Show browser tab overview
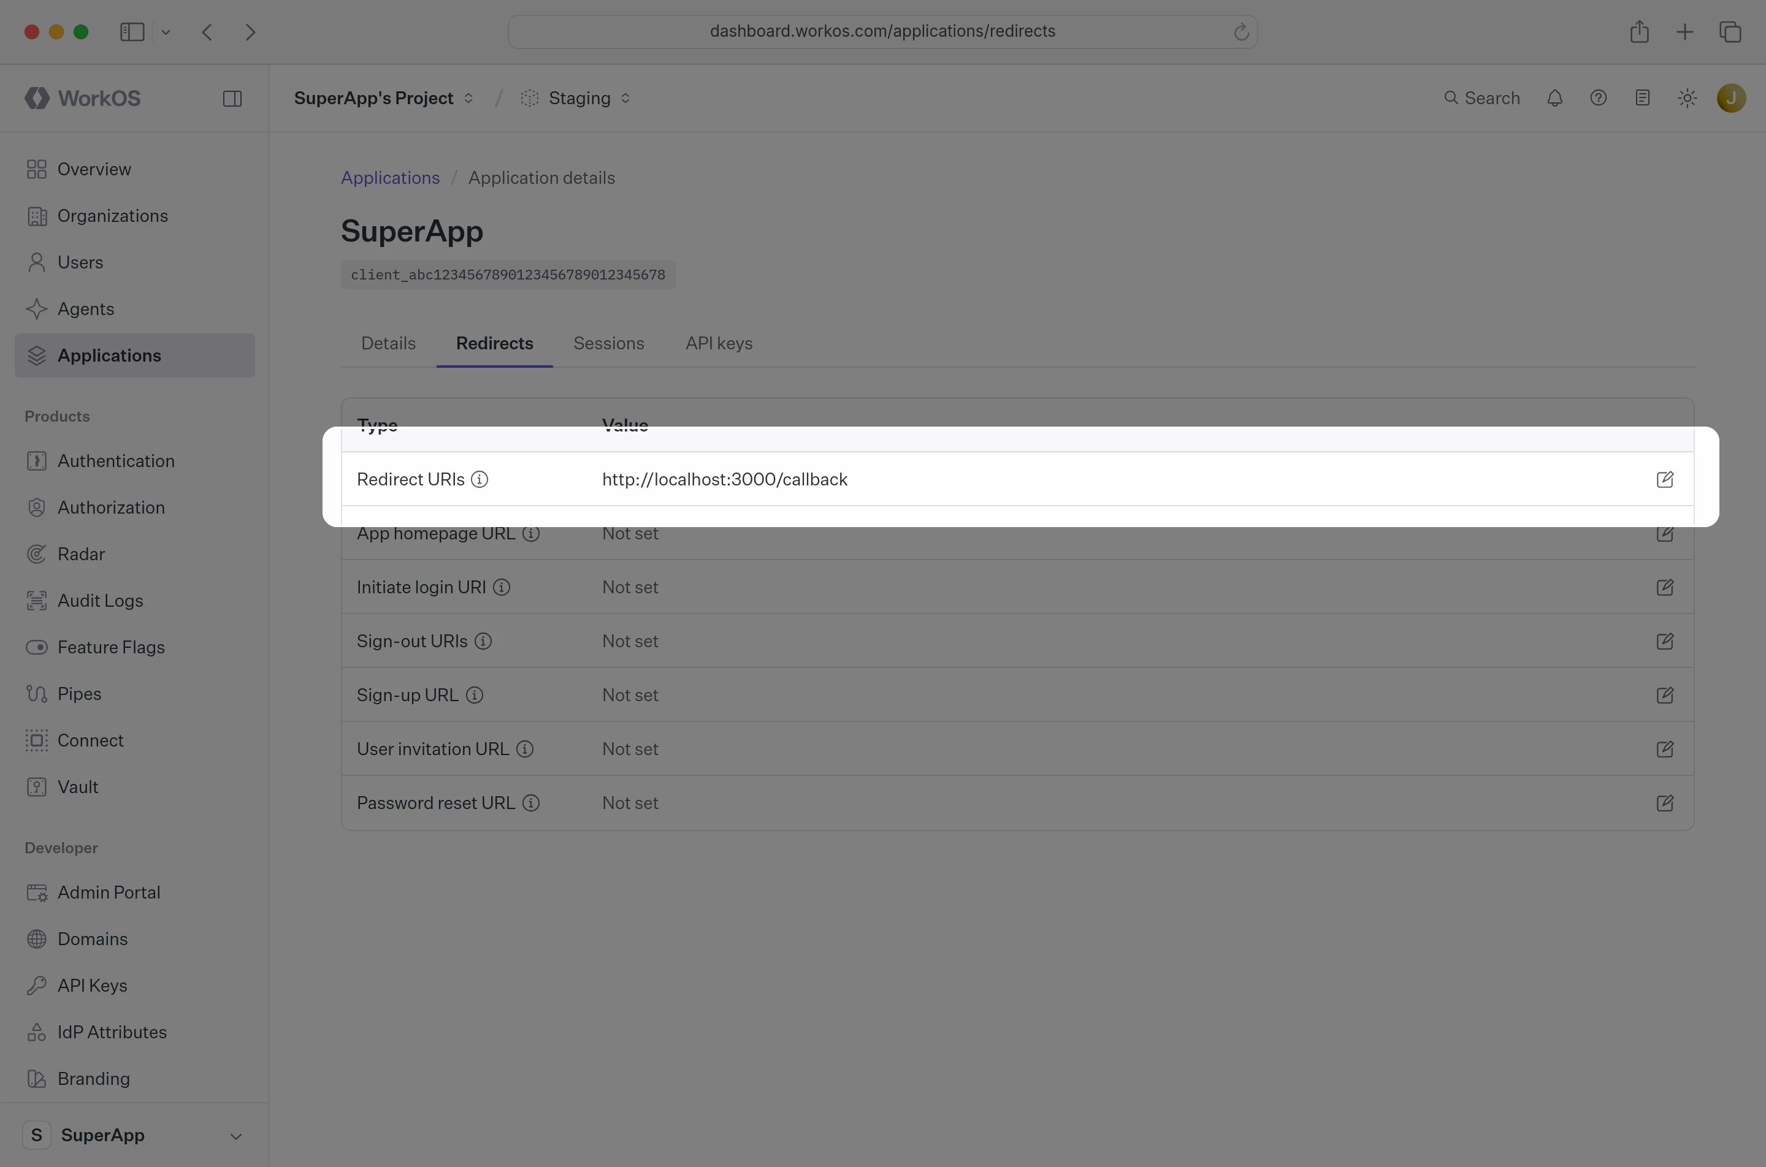This screenshot has width=1766, height=1167. (x=1730, y=32)
